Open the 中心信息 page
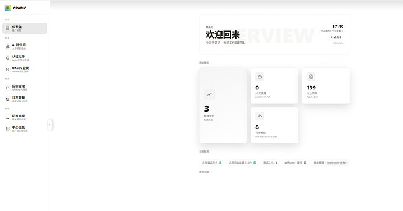403x211 pixels. pos(25,129)
